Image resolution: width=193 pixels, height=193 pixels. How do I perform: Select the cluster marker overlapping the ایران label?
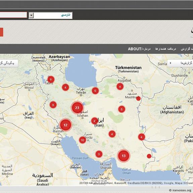[94, 121]
